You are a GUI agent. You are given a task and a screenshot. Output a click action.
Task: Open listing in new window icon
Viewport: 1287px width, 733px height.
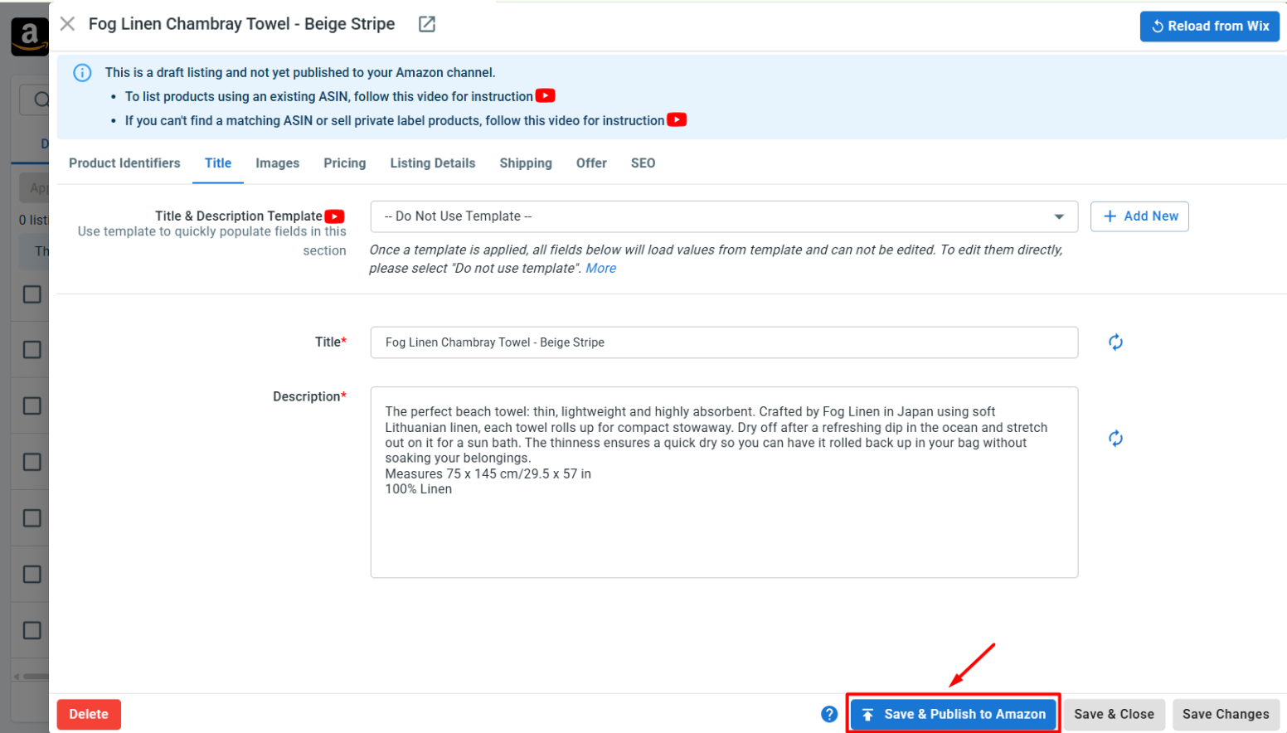coord(427,24)
